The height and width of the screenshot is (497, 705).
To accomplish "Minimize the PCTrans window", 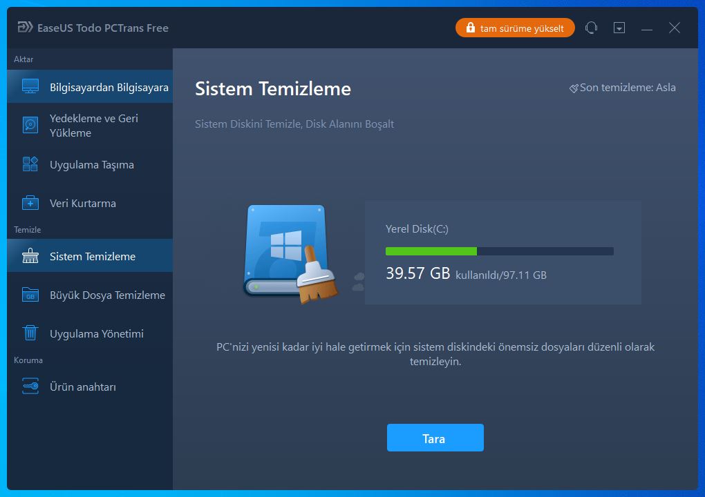I will [x=646, y=29].
